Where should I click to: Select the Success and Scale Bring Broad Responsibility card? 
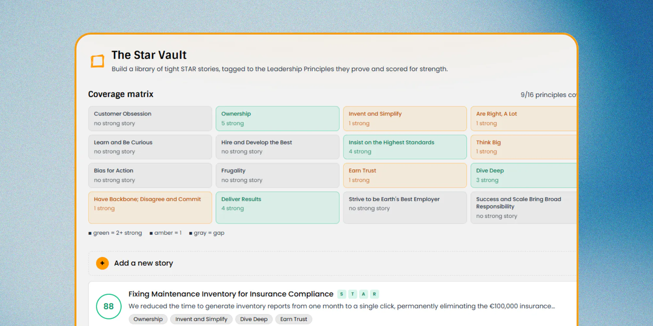(524, 208)
